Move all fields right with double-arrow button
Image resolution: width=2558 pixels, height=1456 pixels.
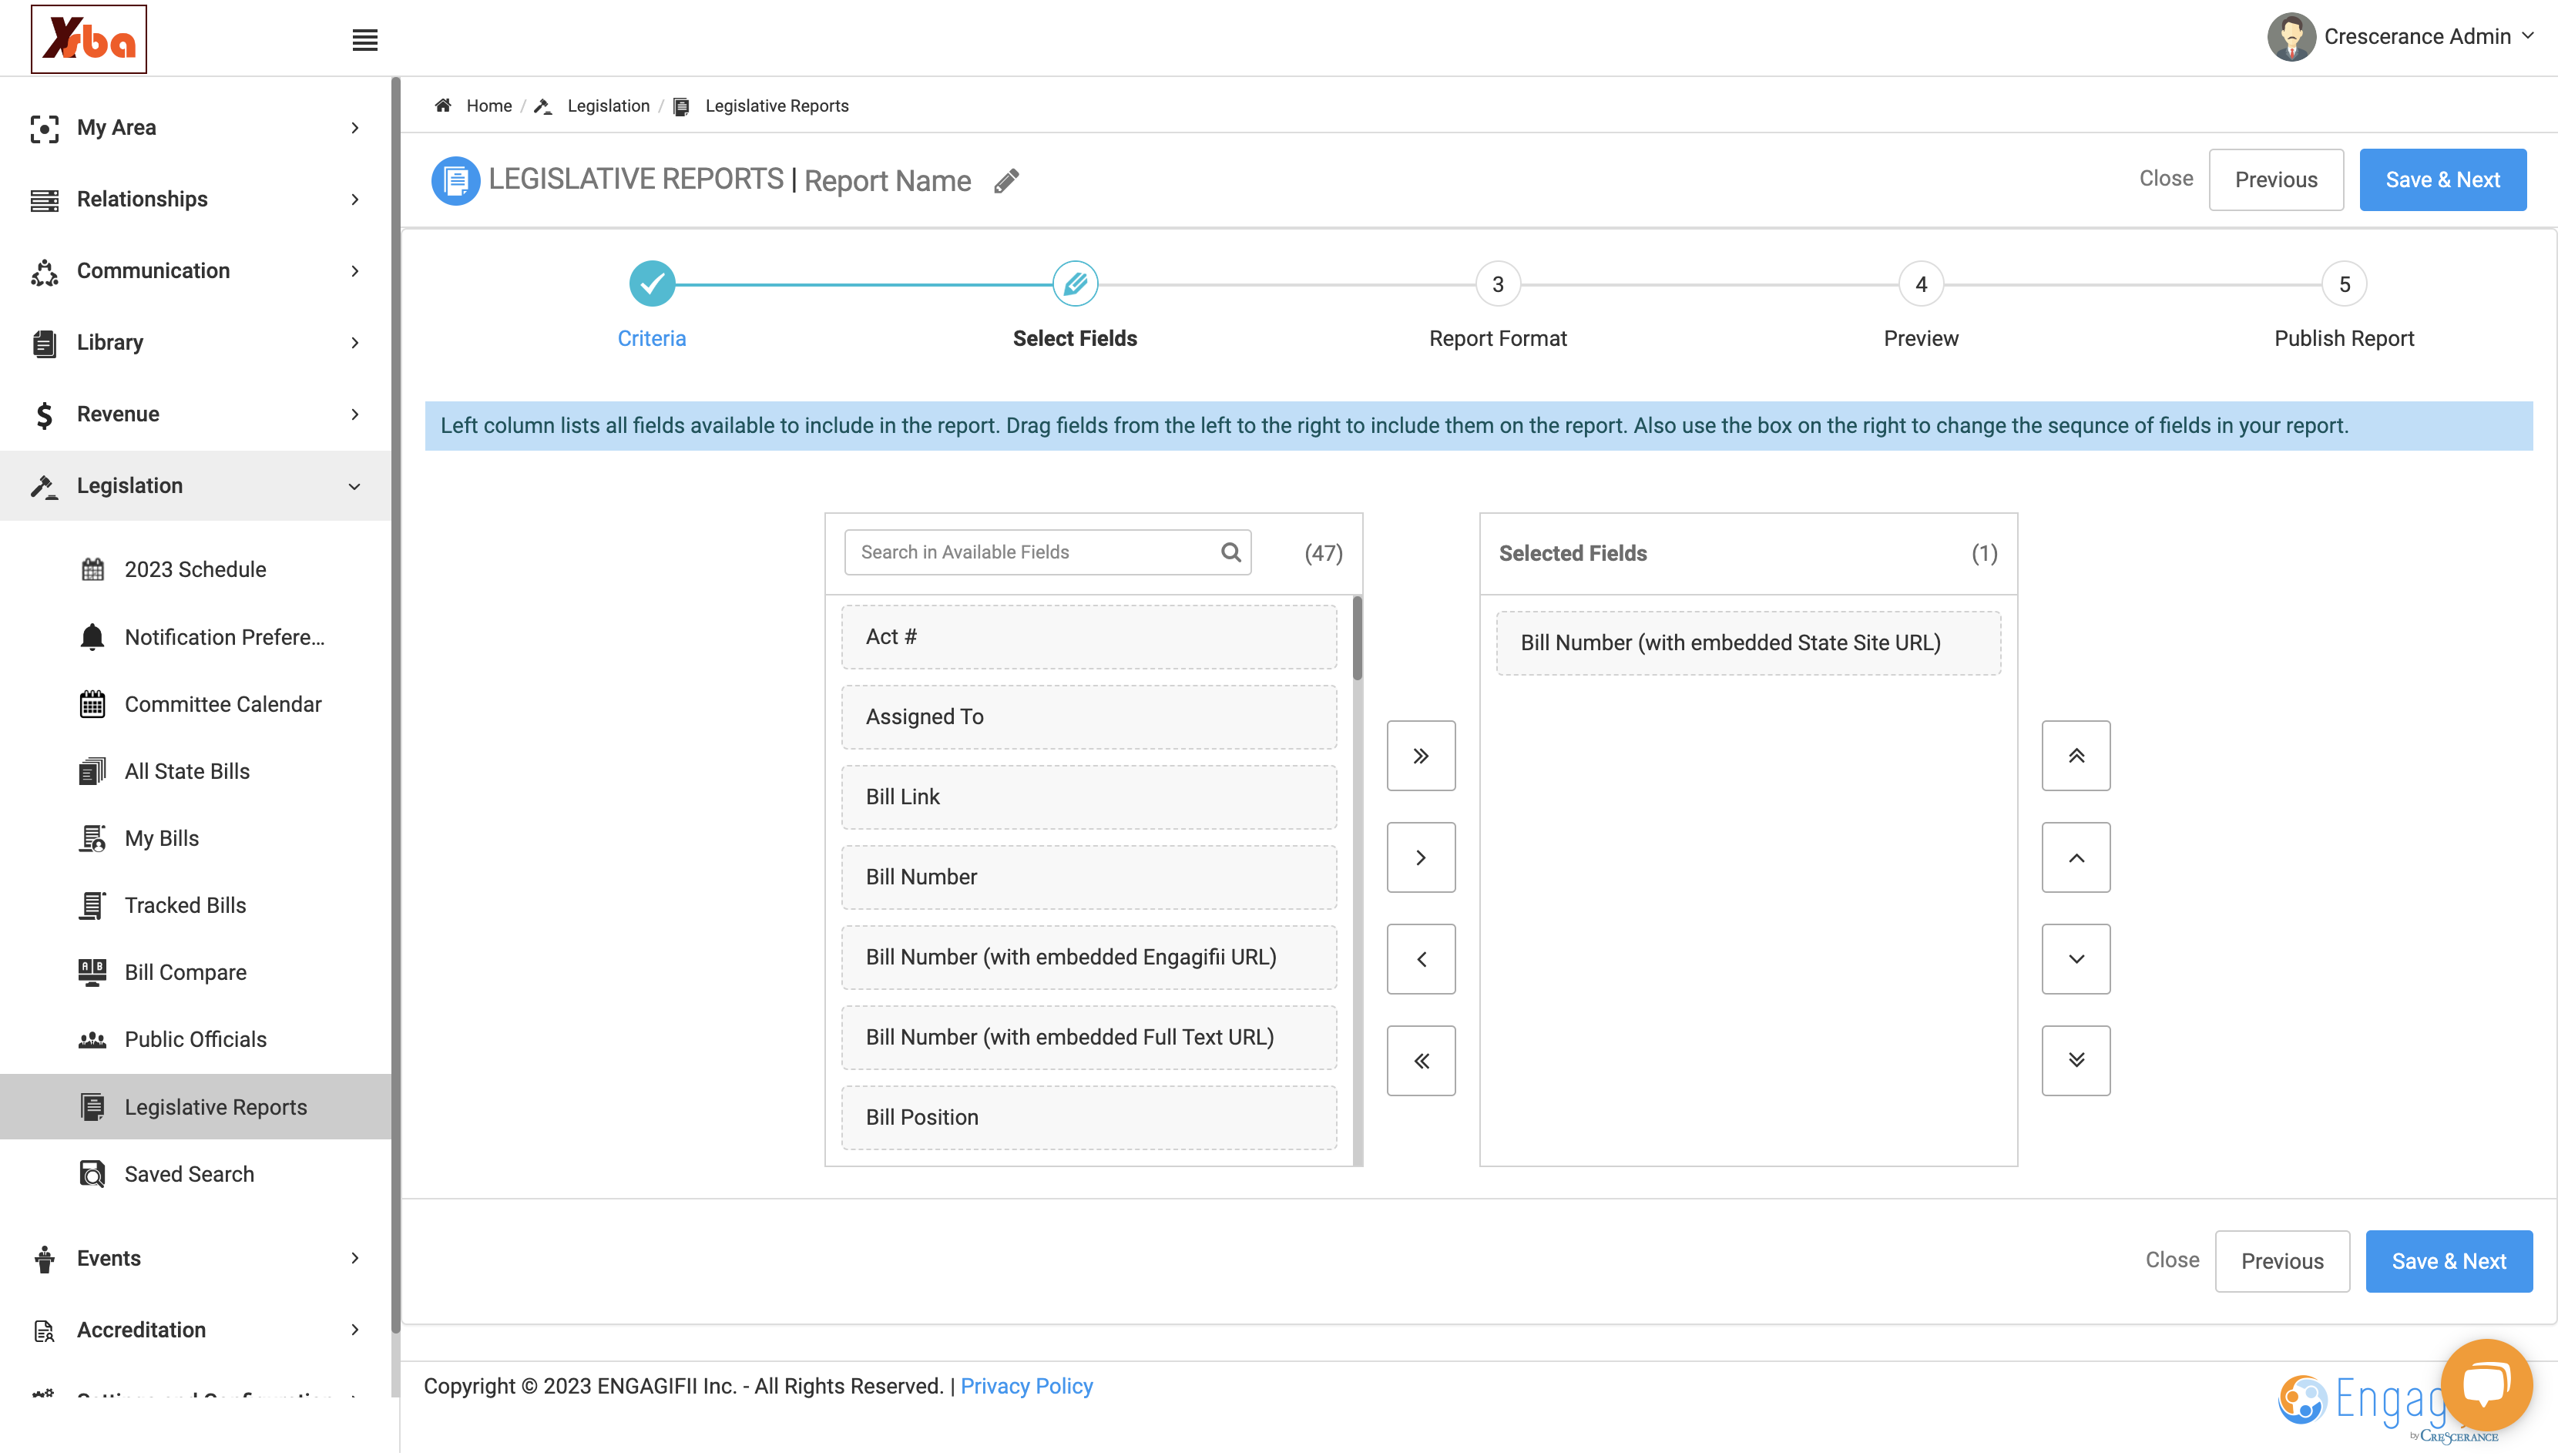(1420, 755)
